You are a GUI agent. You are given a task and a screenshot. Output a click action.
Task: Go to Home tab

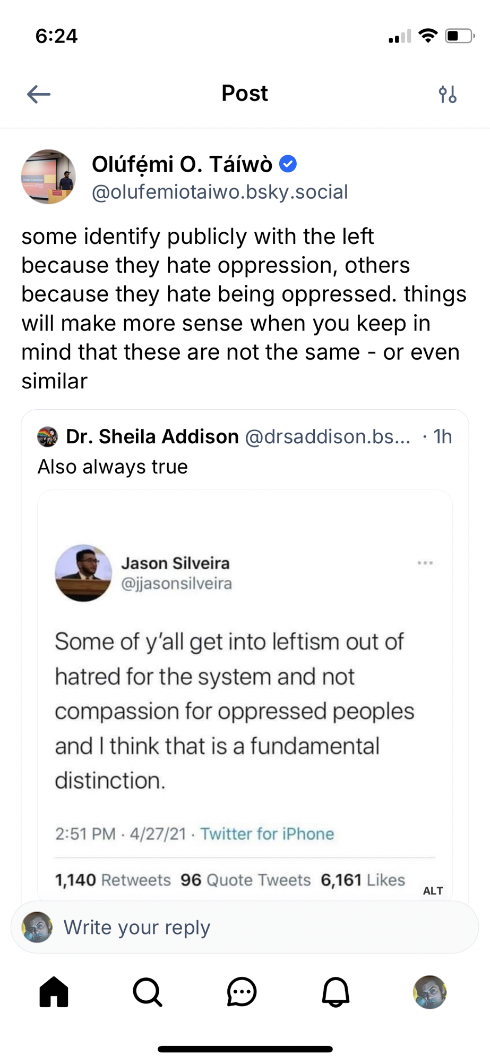[54, 992]
